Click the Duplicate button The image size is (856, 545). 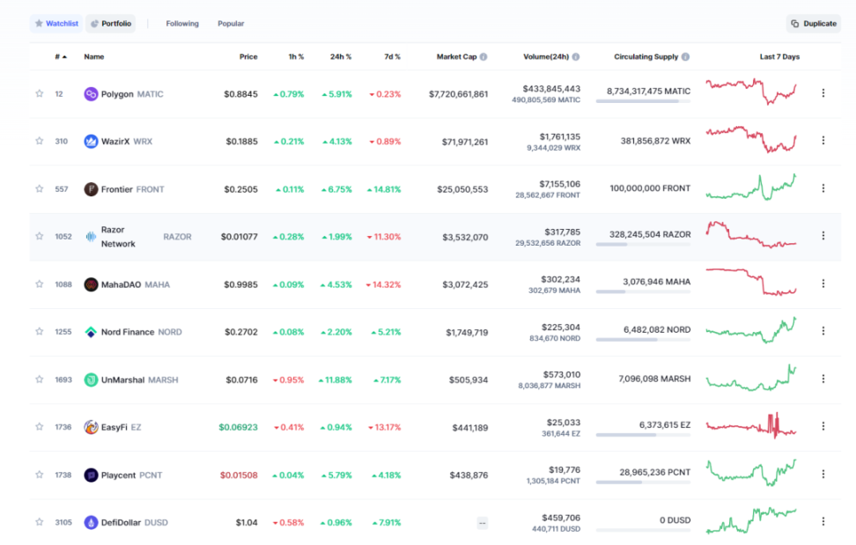pyautogui.click(x=813, y=24)
